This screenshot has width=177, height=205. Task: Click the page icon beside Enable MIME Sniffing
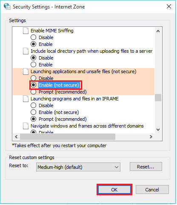26,31
